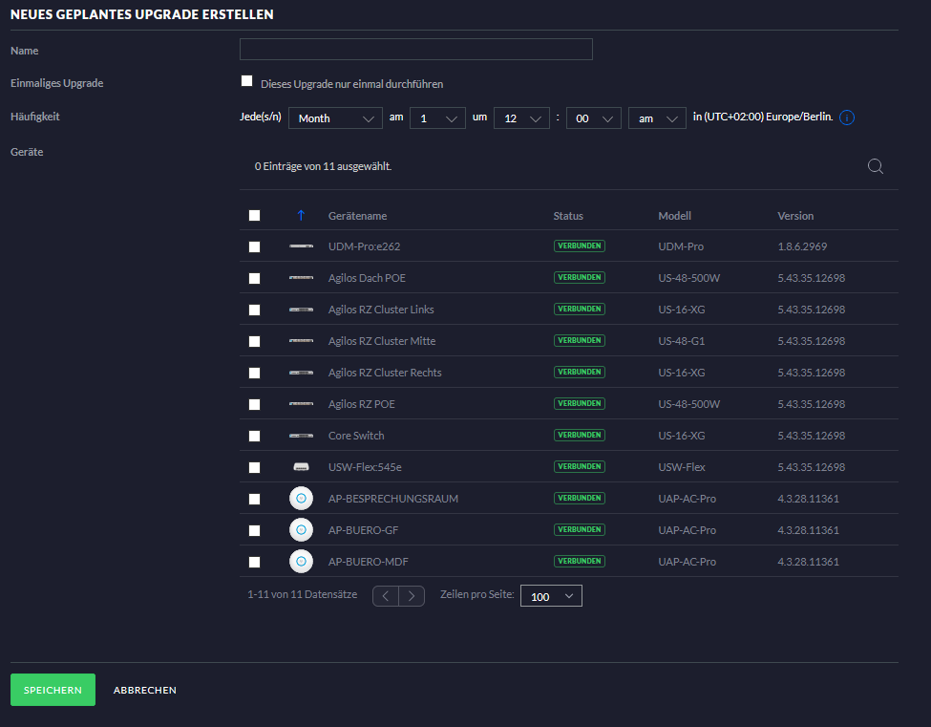This screenshot has height=727, width=931.
Task: Sort table by Modell column header
Action: point(674,216)
